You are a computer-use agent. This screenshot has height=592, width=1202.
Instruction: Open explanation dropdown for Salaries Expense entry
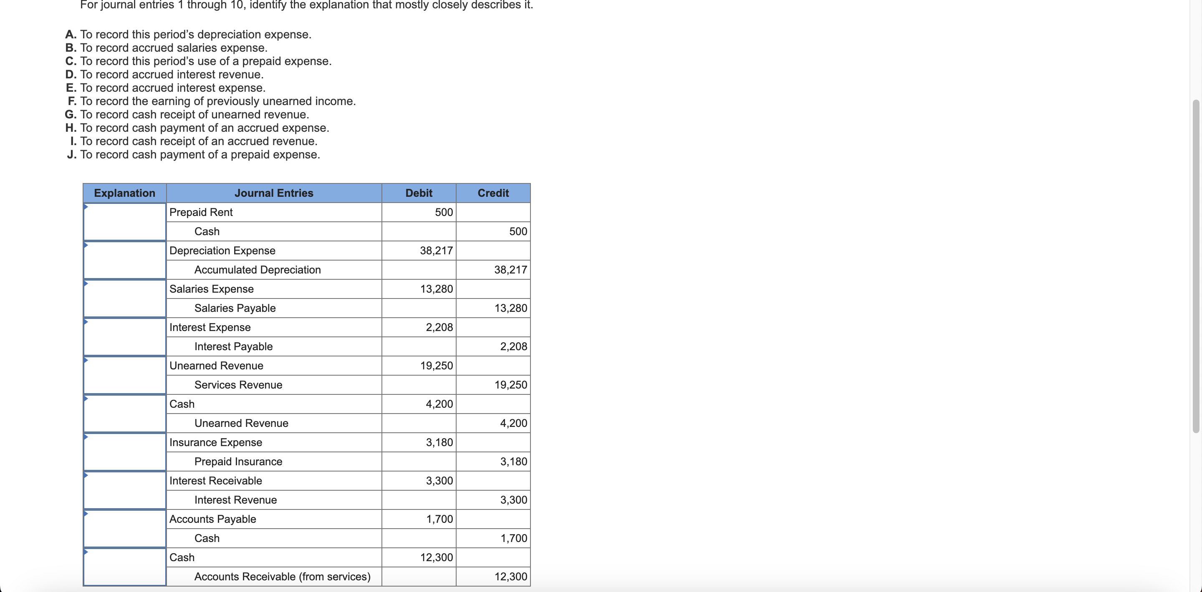tap(125, 299)
